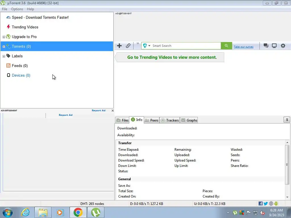Click the device icon beside Devices

[8, 75]
